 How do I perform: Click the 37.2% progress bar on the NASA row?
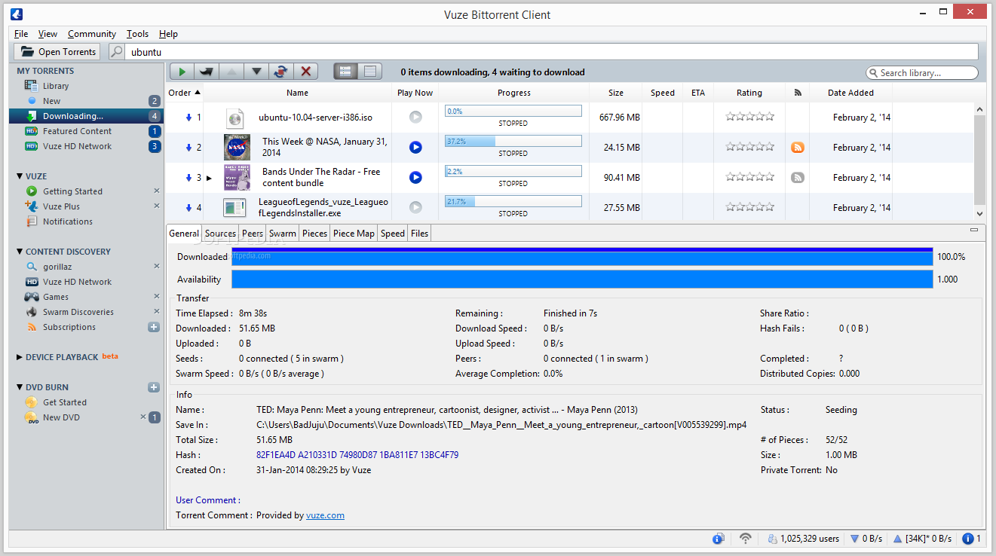513,141
